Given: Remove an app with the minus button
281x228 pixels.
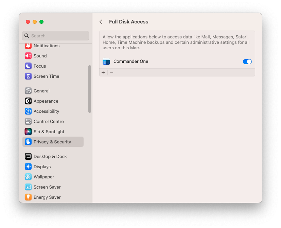Looking at the screenshot, I should point(111,72).
